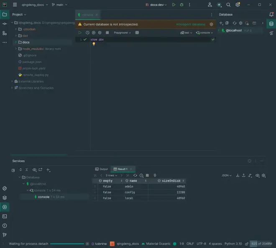Toggle in-editor results table icon

click(137, 33)
